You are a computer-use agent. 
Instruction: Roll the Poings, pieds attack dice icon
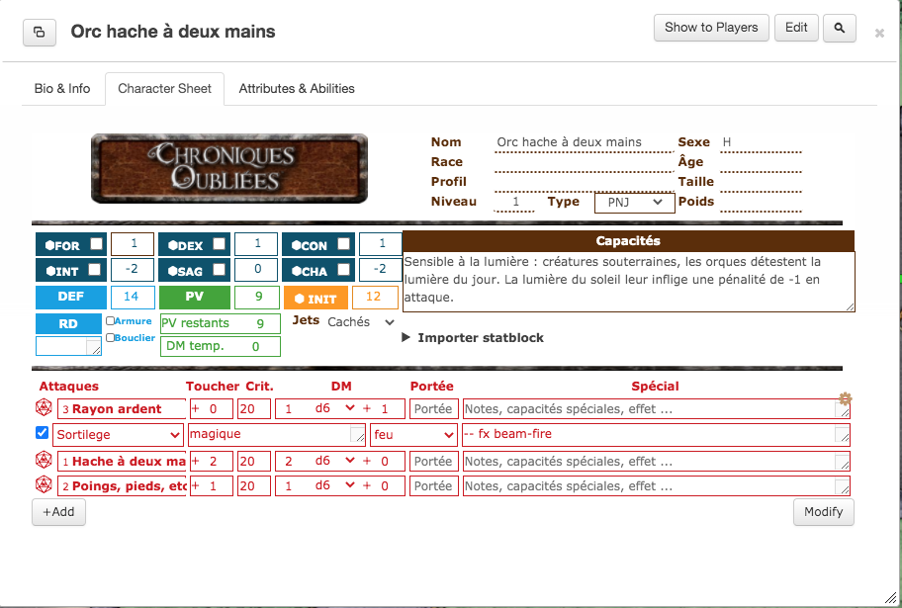44,484
